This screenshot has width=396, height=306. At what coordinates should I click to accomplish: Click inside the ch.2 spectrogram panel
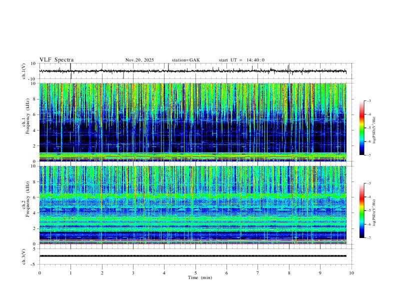192,205
